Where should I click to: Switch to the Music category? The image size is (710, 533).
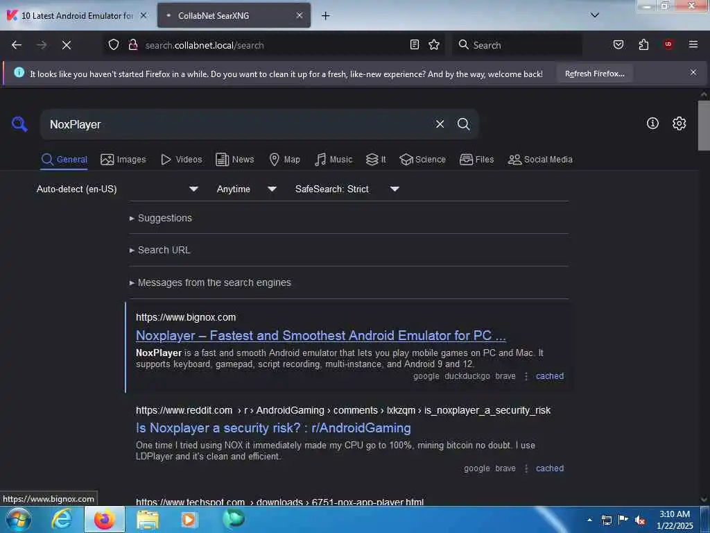pyautogui.click(x=334, y=160)
